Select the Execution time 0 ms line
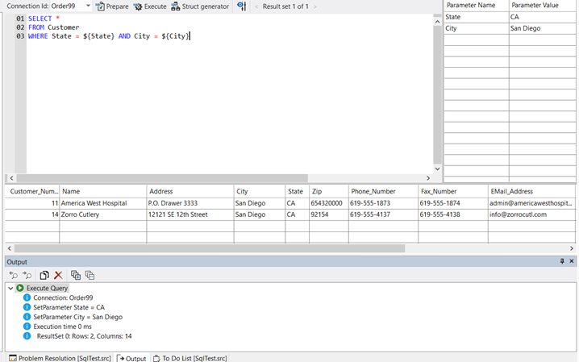The height and width of the screenshot is (362, 579). pos(62,327)
